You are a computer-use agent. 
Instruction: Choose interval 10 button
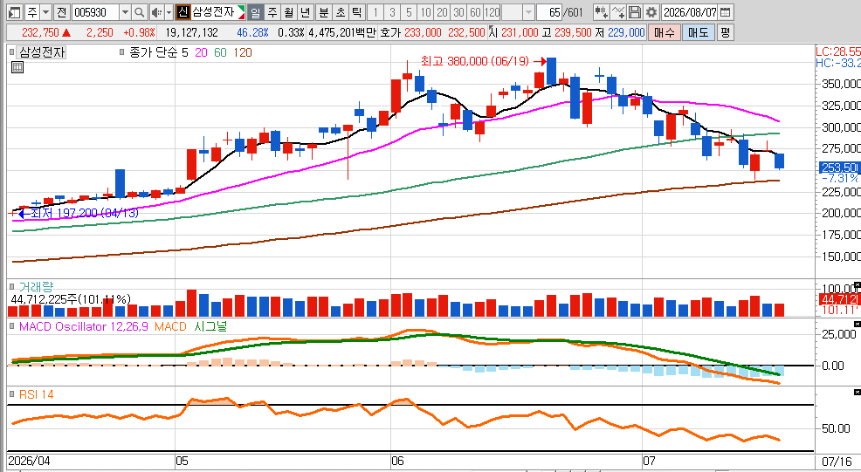[425, 12]
